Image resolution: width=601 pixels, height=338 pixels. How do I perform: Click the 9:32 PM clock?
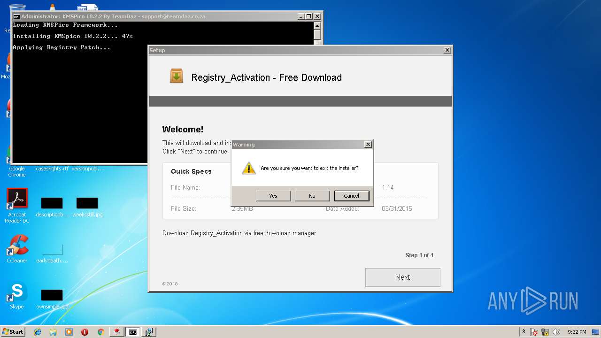point(577,332)
